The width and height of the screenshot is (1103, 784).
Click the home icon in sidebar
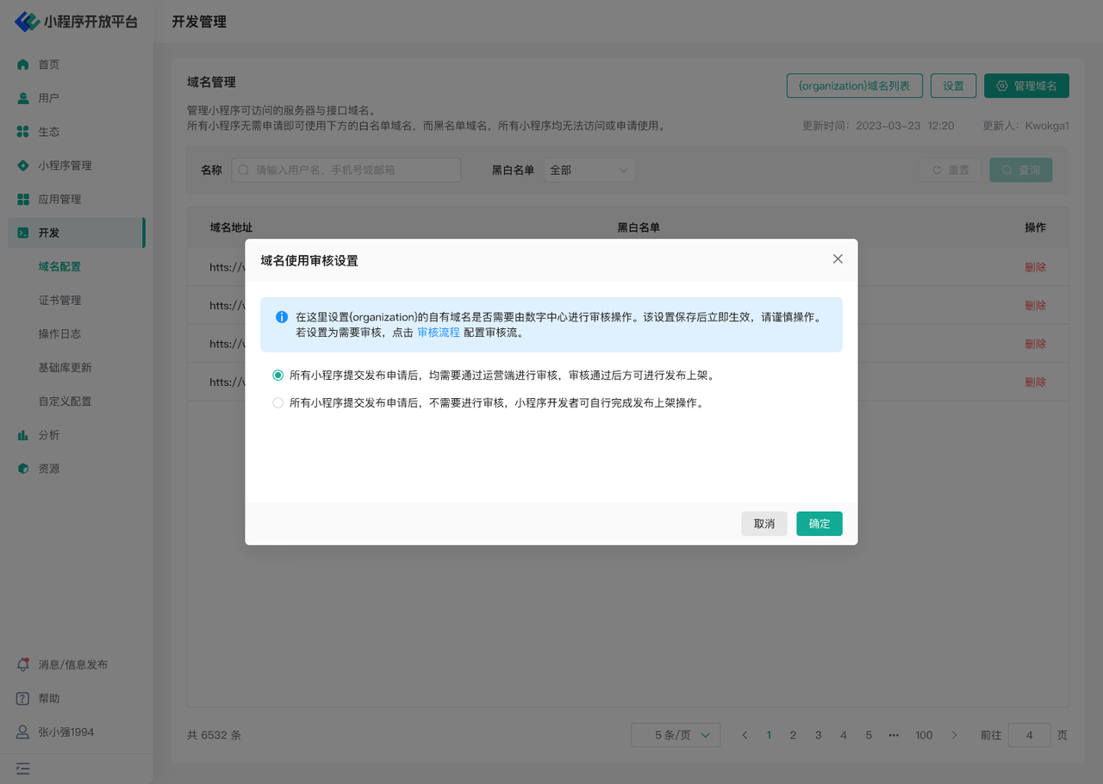tap(23, 65)
